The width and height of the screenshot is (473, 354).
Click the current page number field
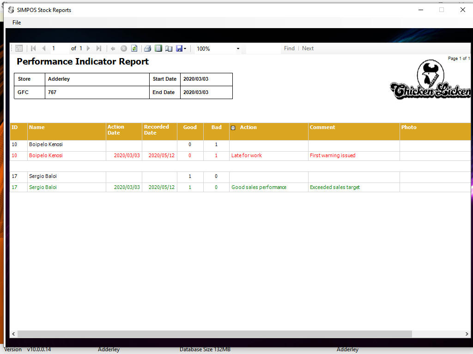[60, 48]
